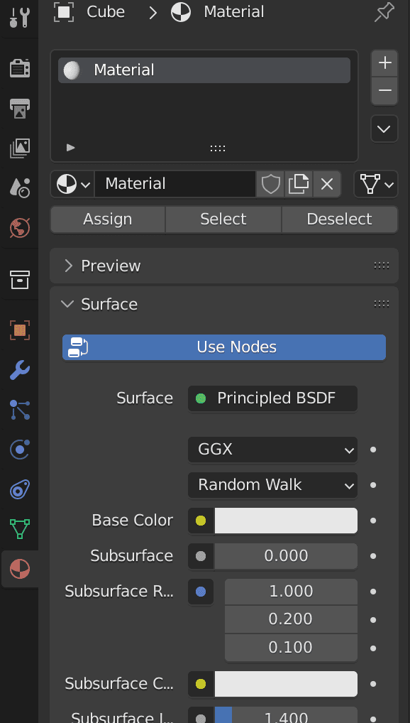
Task: Click the Assign button
Action: click(x=107, y=219)
